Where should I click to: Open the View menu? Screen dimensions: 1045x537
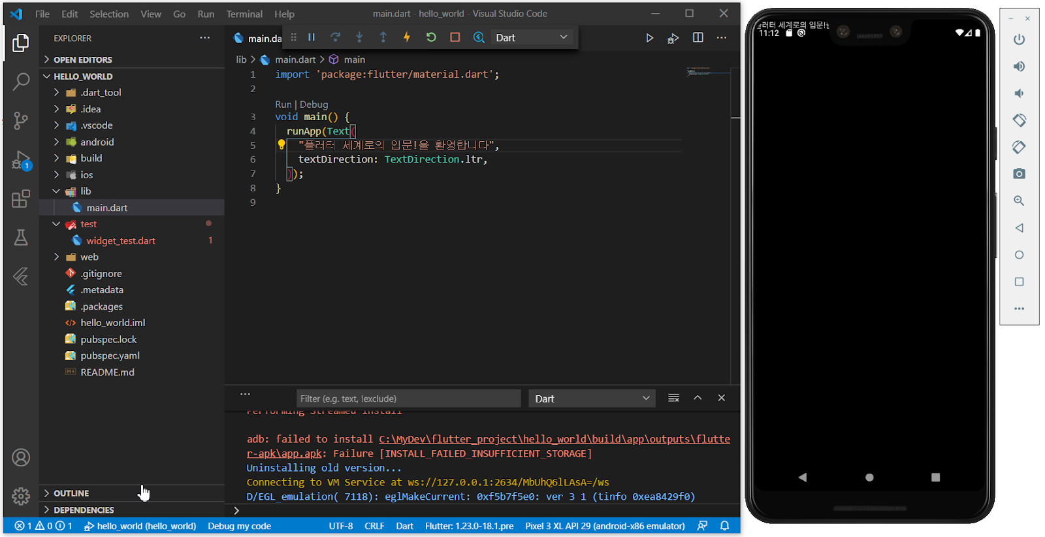click(x=151, y=14)
